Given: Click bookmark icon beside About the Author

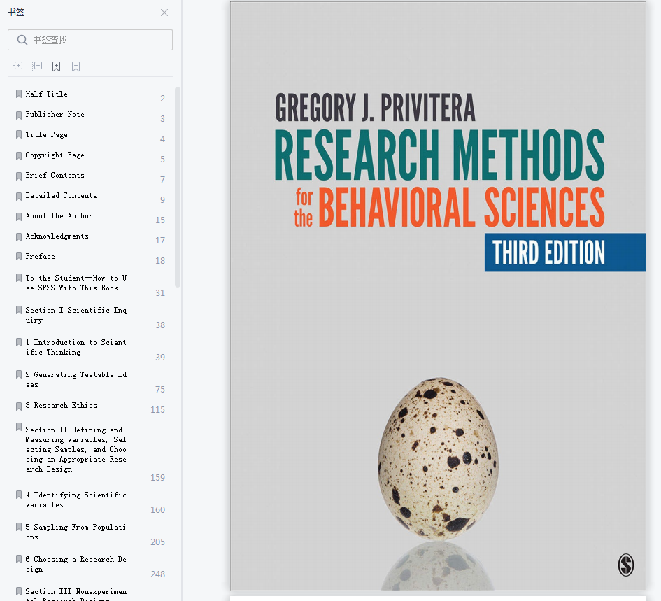Looking at the screenshot, I should click(19, 216).
